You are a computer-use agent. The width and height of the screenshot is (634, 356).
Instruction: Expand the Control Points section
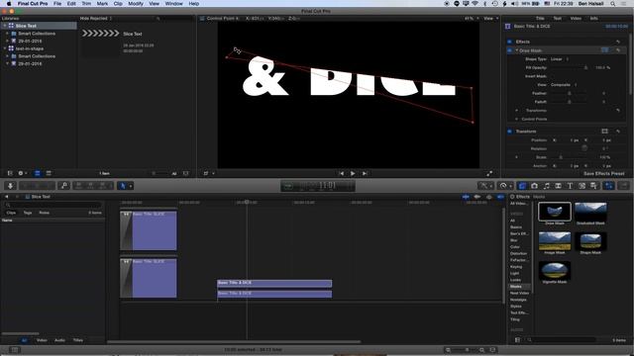tap(517, 119)
